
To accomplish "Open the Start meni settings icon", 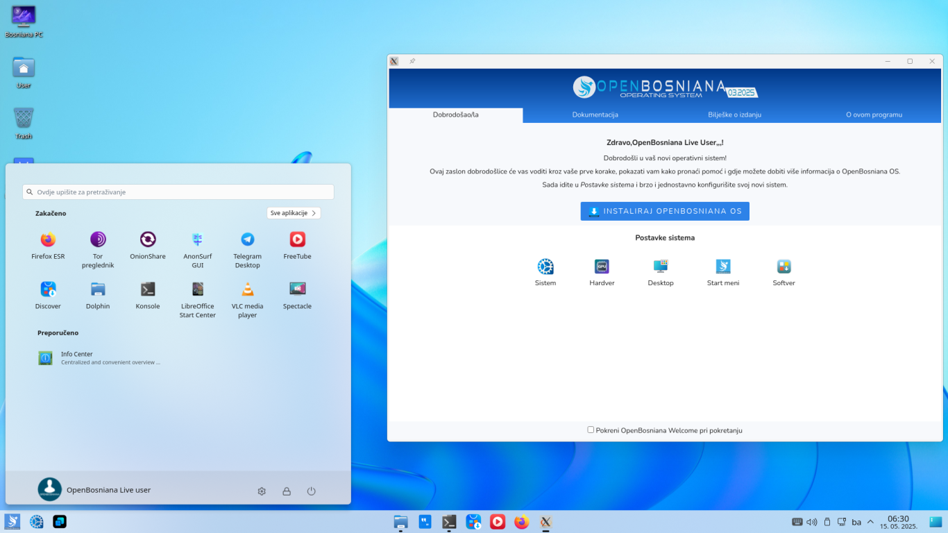I will [x=723, y=272].
